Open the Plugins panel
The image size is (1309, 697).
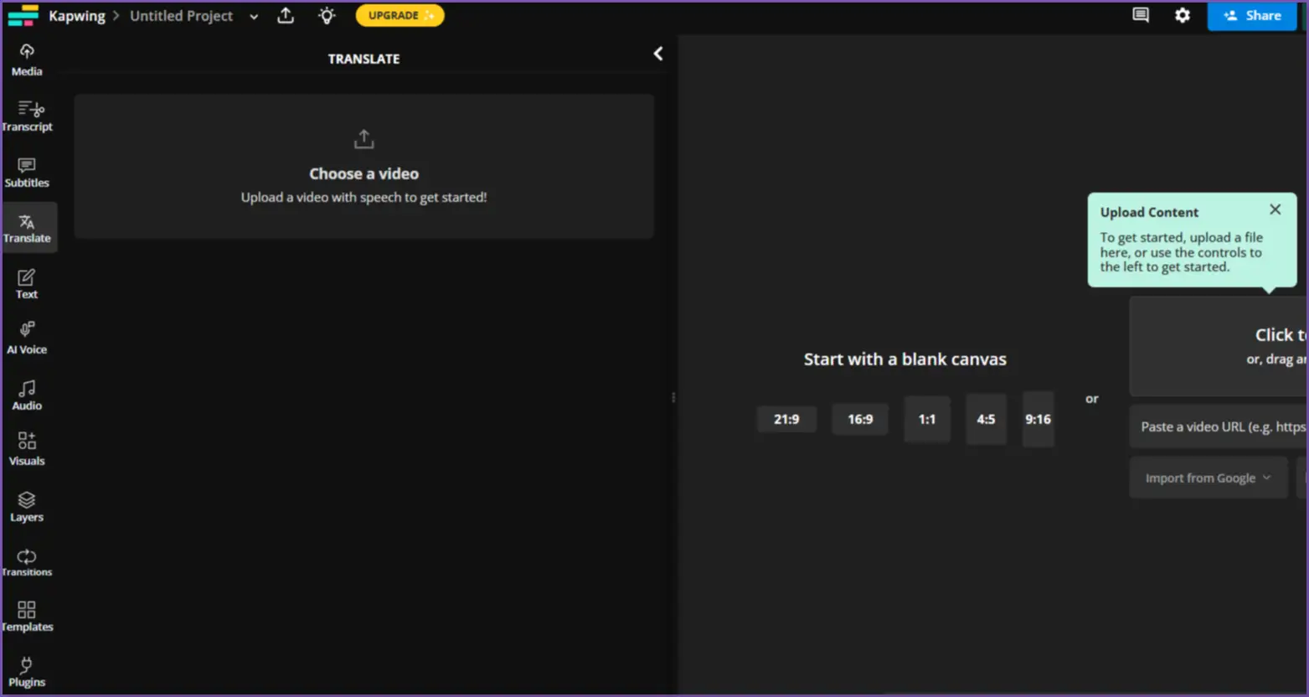pyautogui.click(x=26, y=672)
